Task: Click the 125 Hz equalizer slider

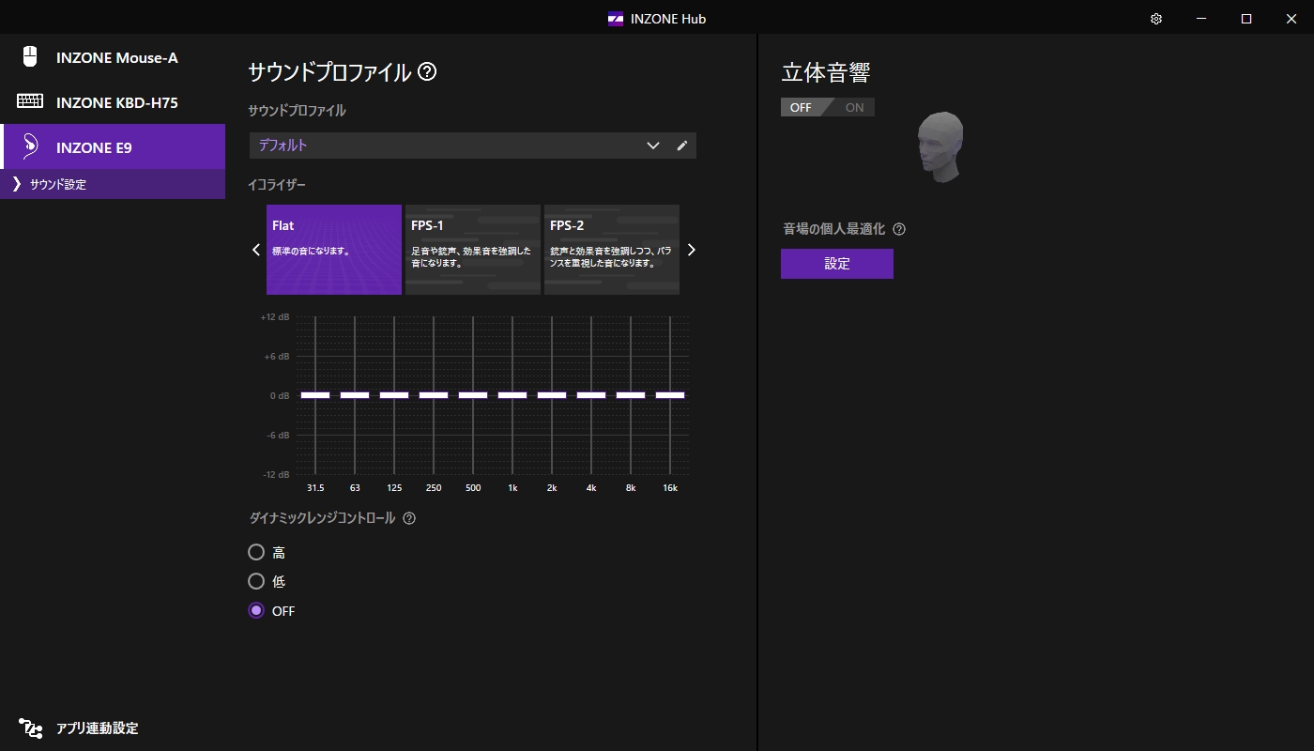Action: coord(394,395)
